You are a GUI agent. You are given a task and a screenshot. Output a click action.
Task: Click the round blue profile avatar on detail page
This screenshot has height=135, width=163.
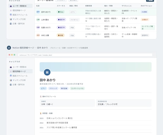[x=47, y=72]
